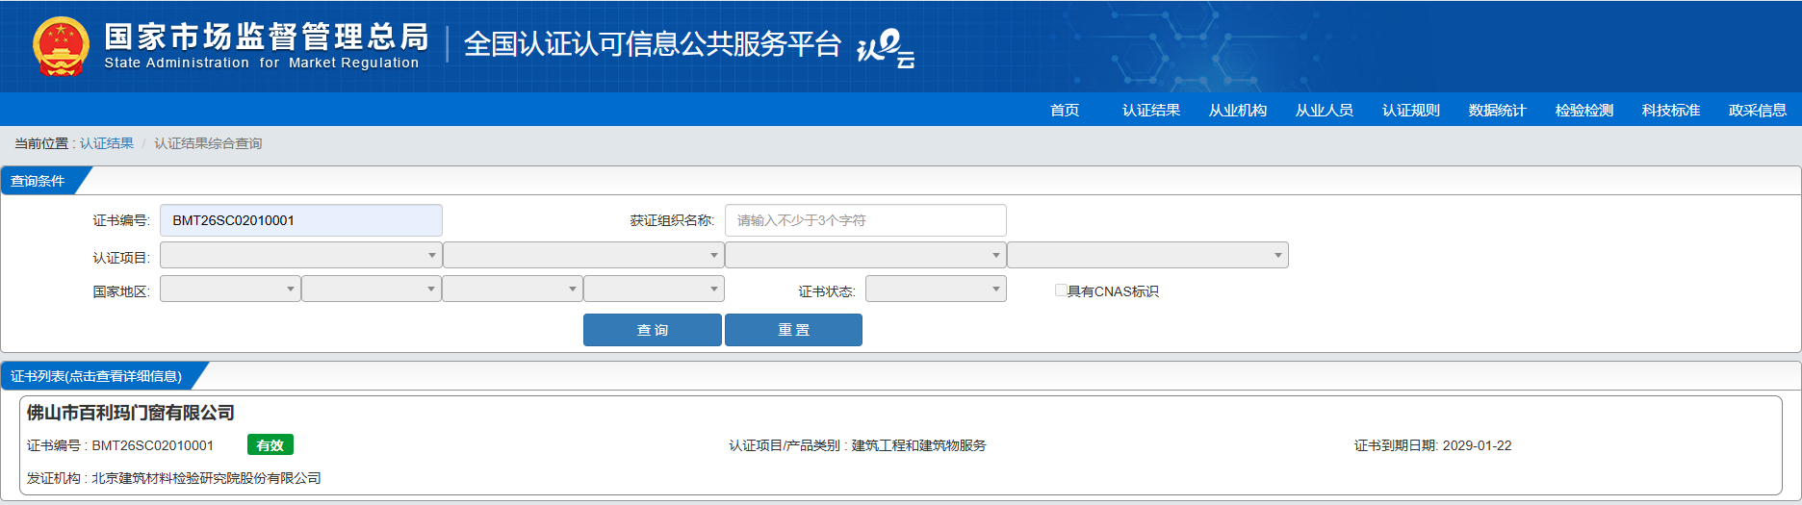
Task: Open 佛山市百利玛门窗有限公司 certificate details
Action: pyautogui.click(x=131, y=413)
